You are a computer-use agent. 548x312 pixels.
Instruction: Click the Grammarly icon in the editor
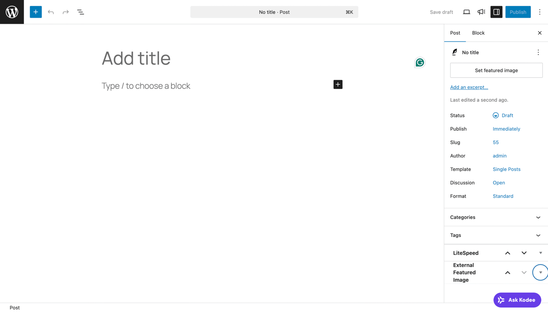pyautogui.click(x=420, y=62)
